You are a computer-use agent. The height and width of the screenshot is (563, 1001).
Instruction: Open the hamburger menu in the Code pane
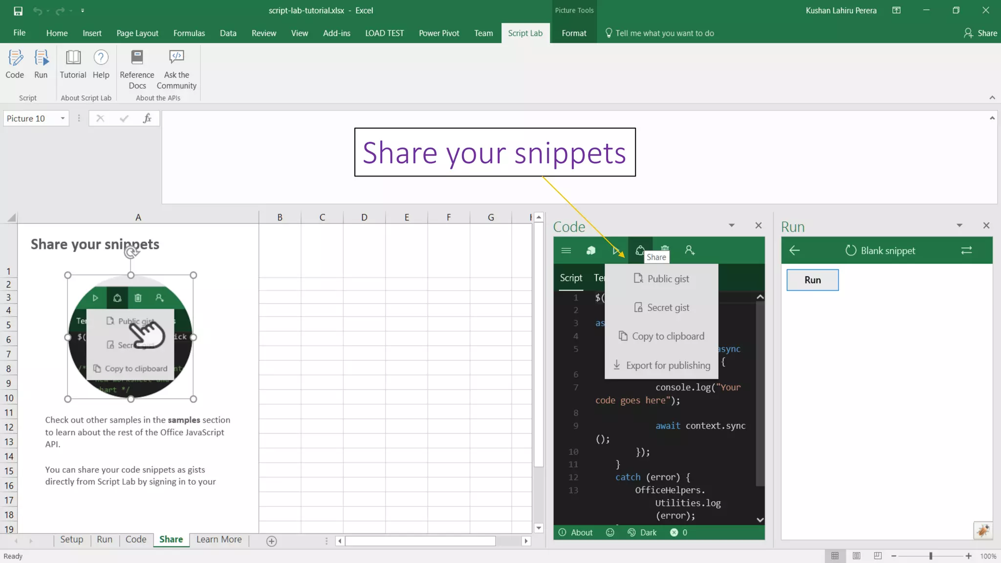click(566, 250)
